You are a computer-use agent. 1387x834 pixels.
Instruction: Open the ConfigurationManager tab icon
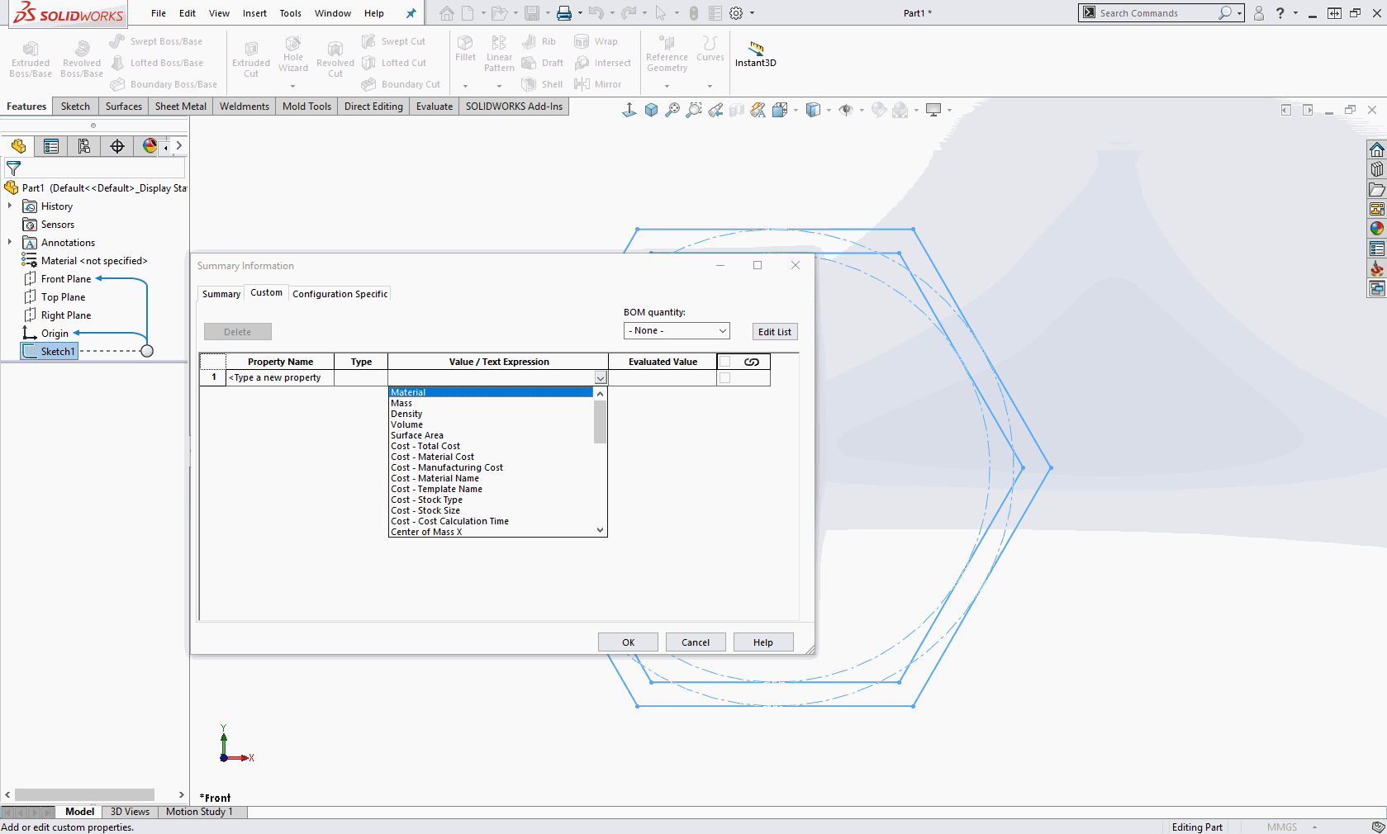click(83, 146)
